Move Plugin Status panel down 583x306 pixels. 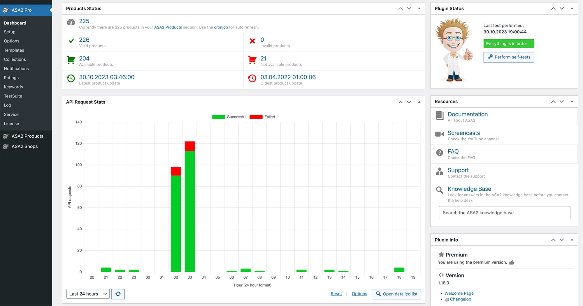coord(562,8)
